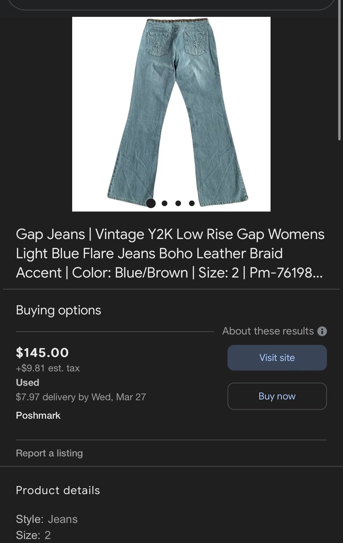Click the delivery by Wed, Mar 27 text
This screenshot has height=543, width=343.
coord(81,397)
